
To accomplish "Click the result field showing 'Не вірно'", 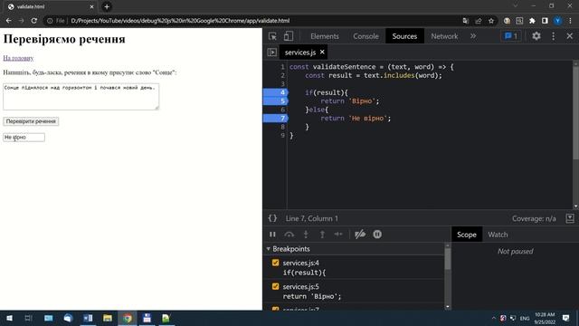I will click(24, 137).
